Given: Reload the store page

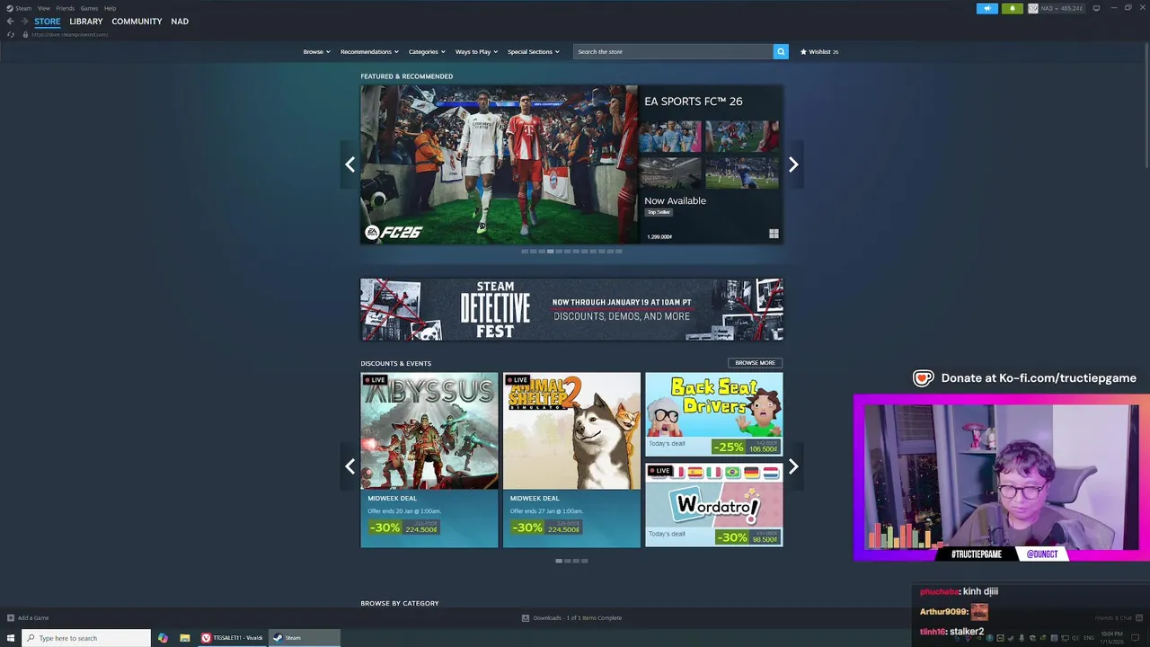Looking at the screenshot, I should pyautogui.click(x=11, y=34).
